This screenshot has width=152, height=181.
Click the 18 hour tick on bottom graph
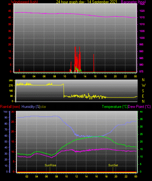point(106,176)
